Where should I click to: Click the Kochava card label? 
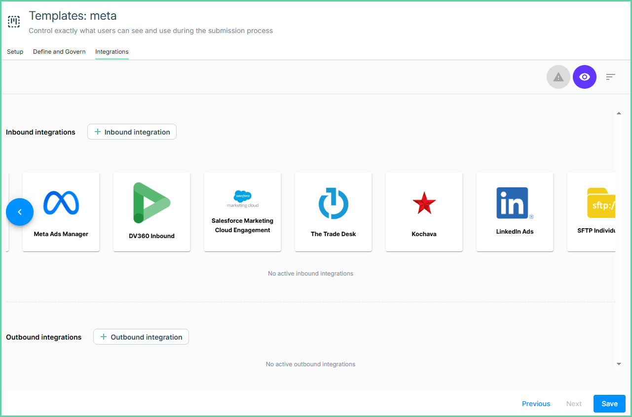pos(424,234)
